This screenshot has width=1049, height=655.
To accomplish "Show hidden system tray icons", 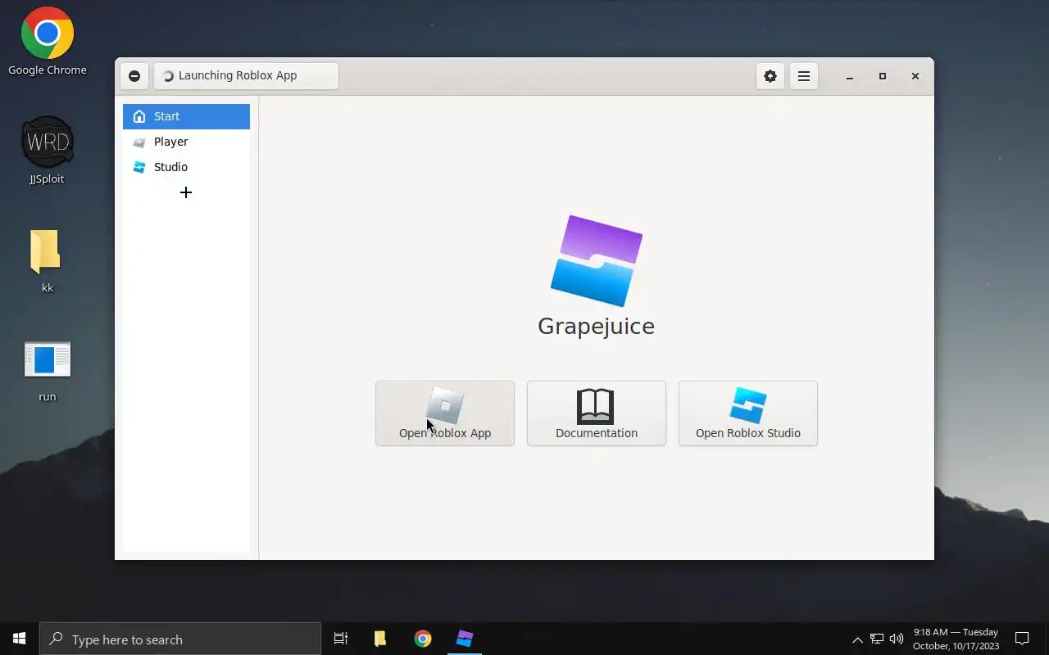I will pyautogui.click(x=857, y=639).
